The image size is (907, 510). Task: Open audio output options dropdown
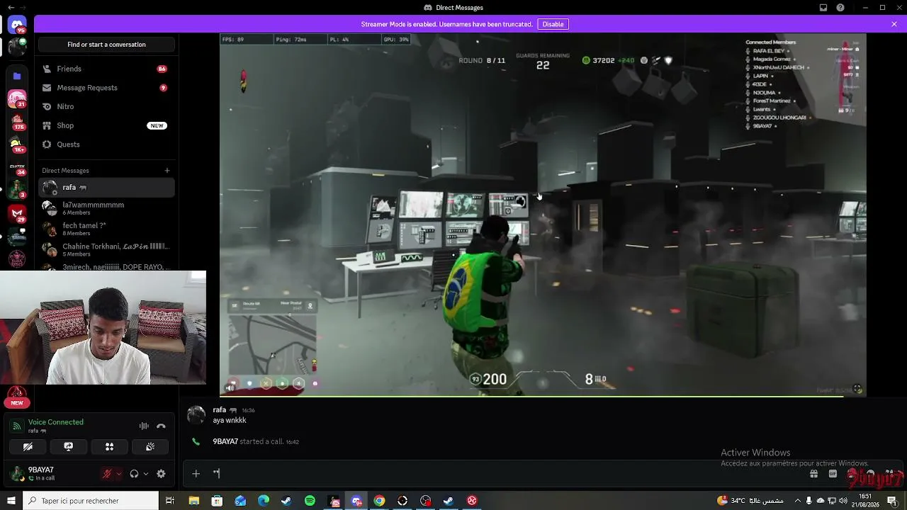pyautogui.click(x=145, y=474)
